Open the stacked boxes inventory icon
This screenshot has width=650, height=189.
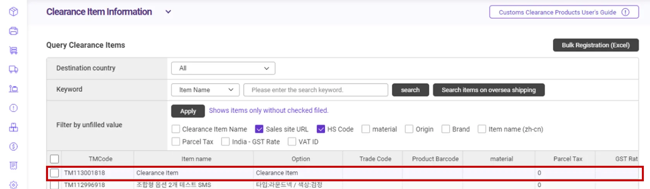(x=14, y=127)
